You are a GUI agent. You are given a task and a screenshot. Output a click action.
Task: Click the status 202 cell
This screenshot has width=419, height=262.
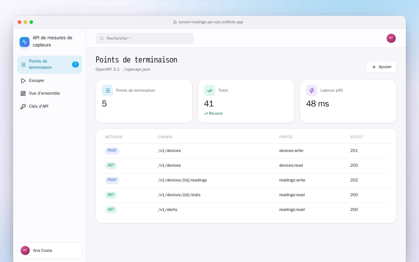[x=354, y=180]
